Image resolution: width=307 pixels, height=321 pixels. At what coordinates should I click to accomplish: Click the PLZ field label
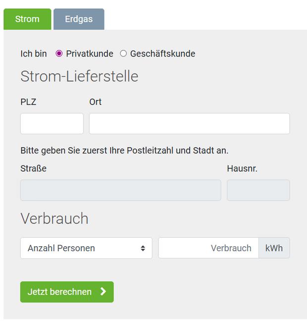click(28, 102)
